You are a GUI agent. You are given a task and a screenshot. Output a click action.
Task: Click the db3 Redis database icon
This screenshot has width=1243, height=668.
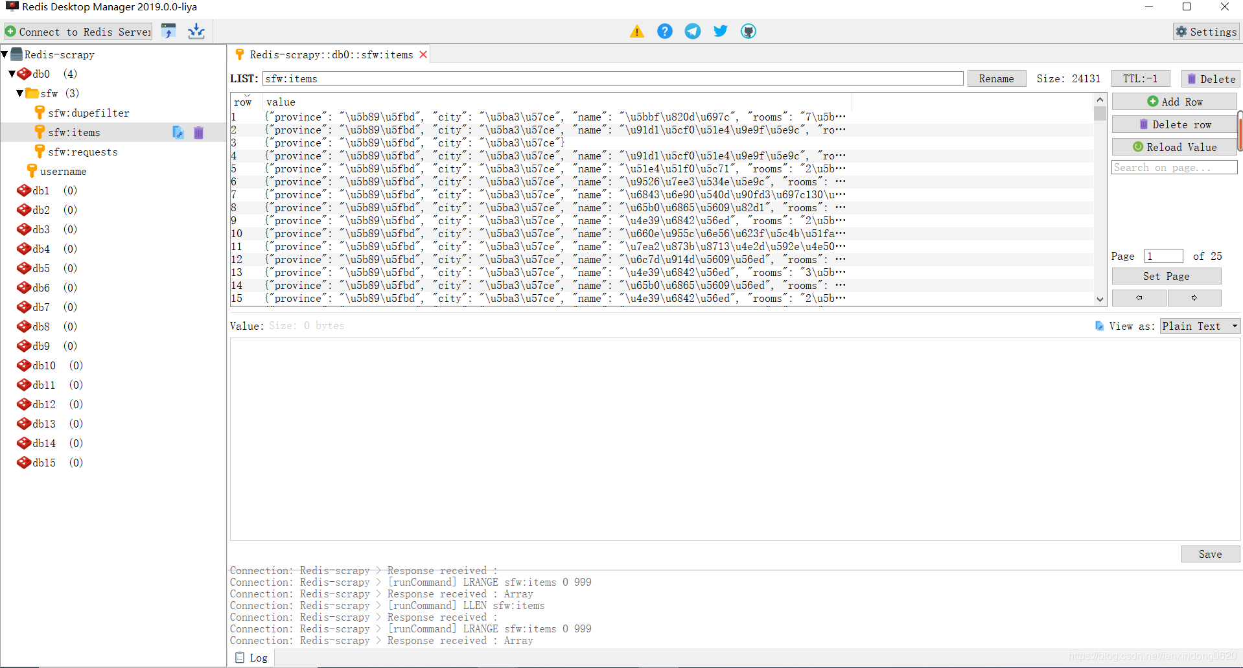[x=24, y=229]
